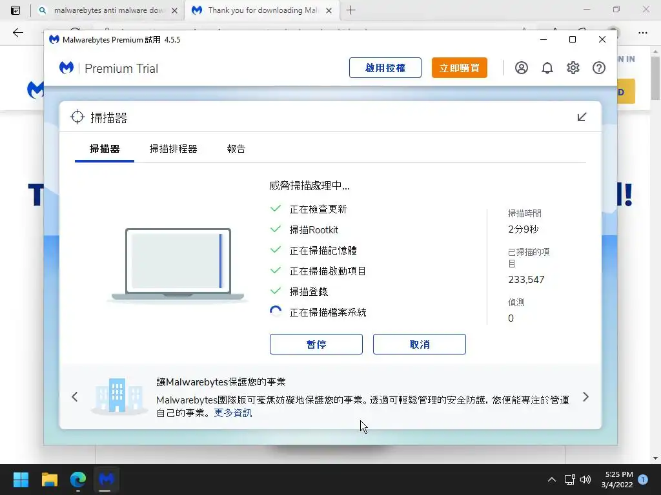Close the malwarebytes search browser tab
The width and height of the screenshot is (661, 495).
174,10
